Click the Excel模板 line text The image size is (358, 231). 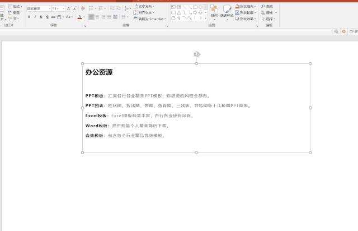click(139, 115)
